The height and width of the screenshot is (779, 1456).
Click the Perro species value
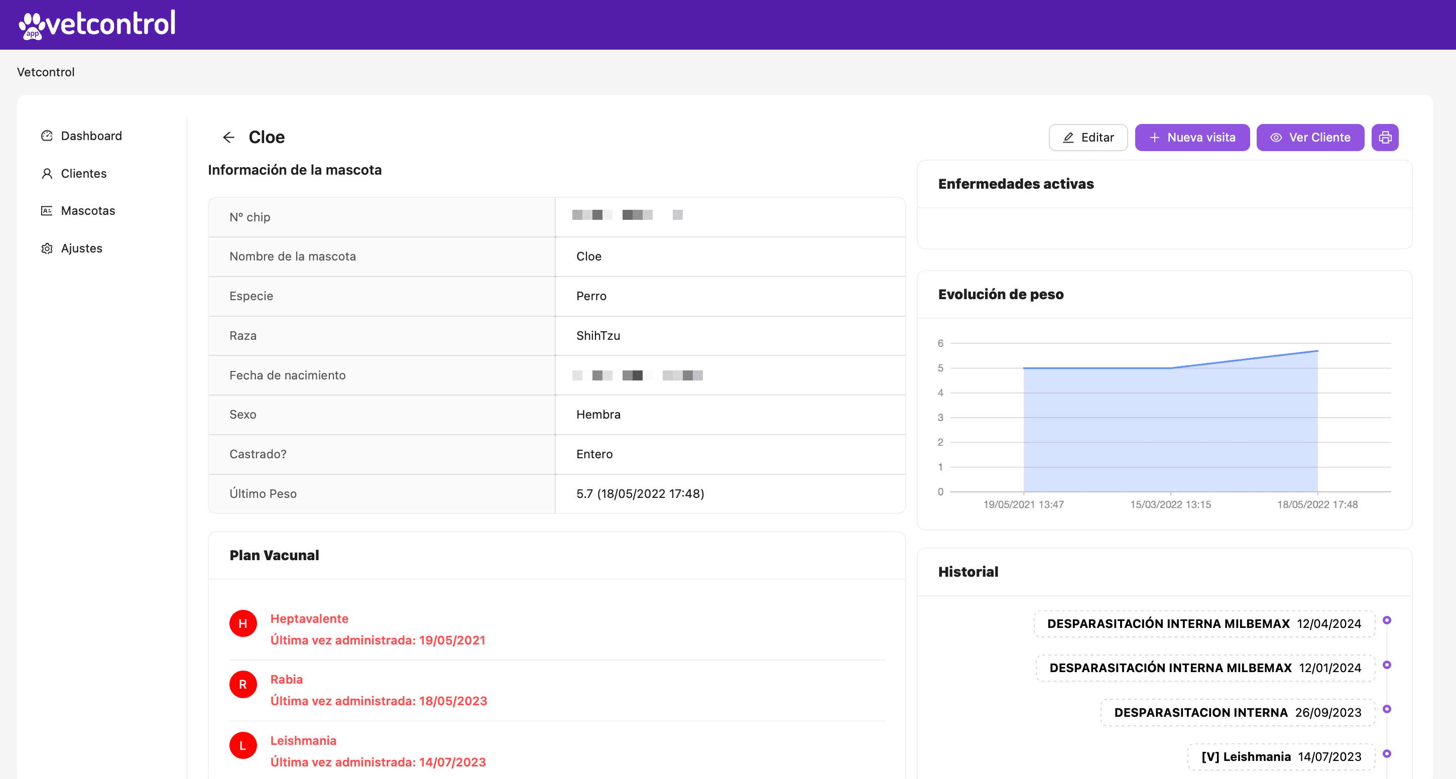[591, 296]
